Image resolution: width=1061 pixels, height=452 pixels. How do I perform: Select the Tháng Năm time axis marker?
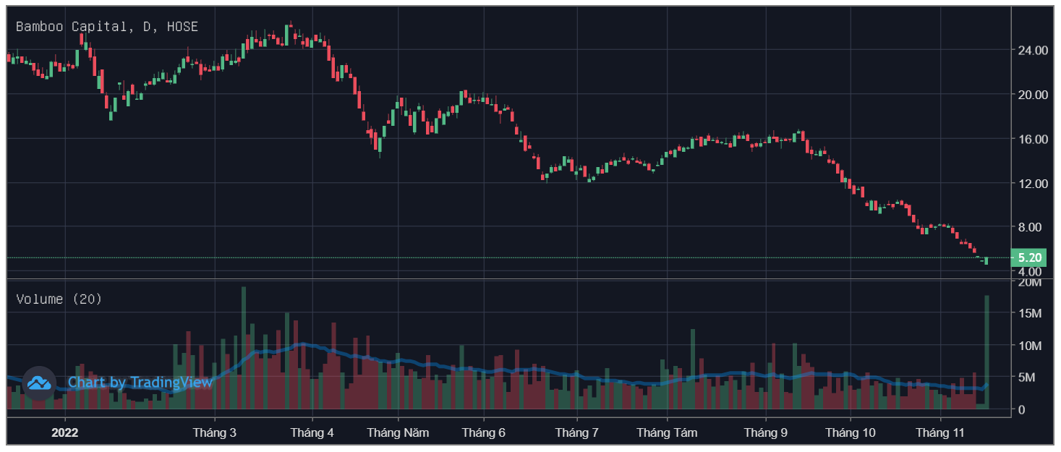point(398,433)
